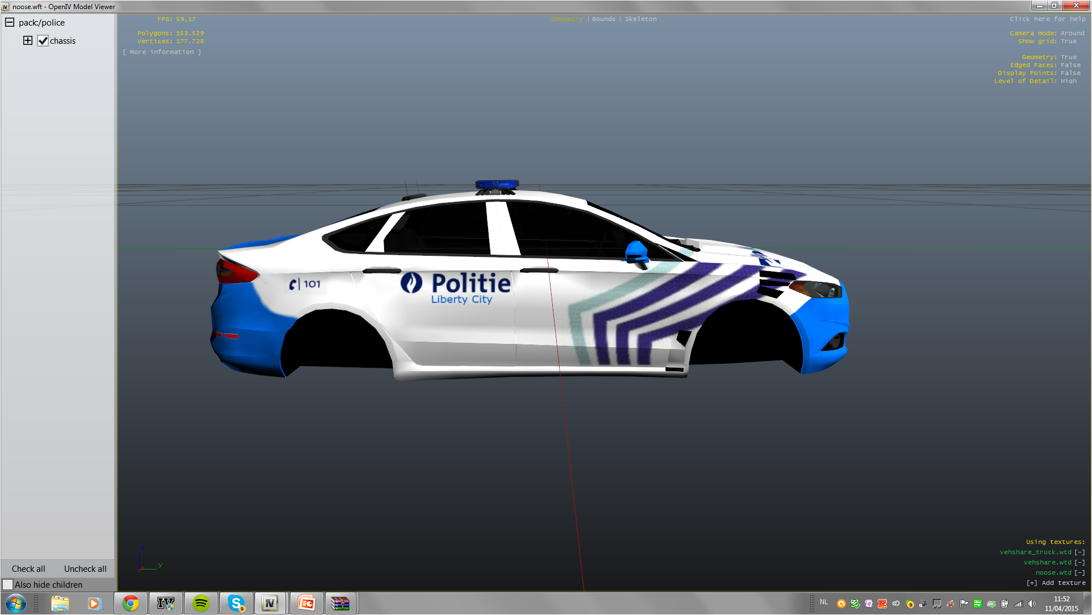The width and height of the screenshot is (1092, 615).
Task: Open Safely Remove Hardware tray icon
Action: (991, 604)
